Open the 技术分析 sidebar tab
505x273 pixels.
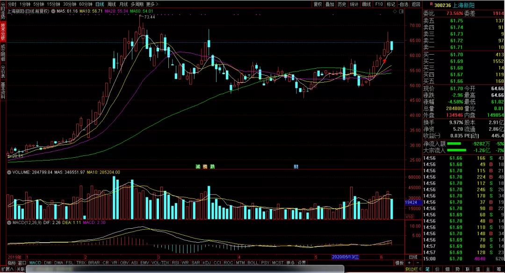(x=3, y=32)
